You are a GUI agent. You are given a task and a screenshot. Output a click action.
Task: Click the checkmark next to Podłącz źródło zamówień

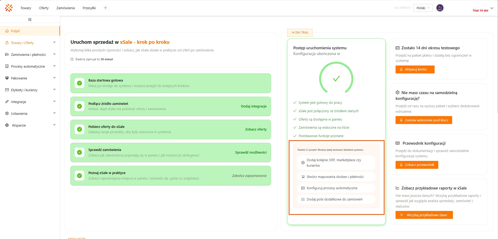pos(79,106)
